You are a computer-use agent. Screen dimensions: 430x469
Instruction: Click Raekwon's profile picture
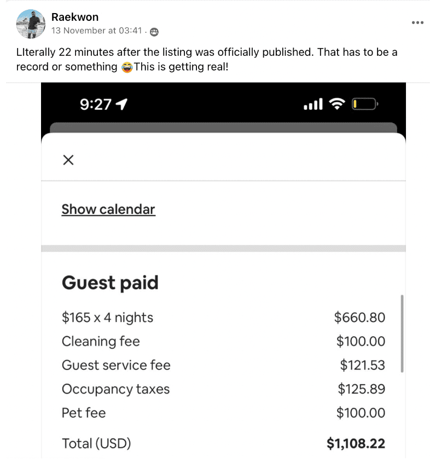tap(31, 24)
